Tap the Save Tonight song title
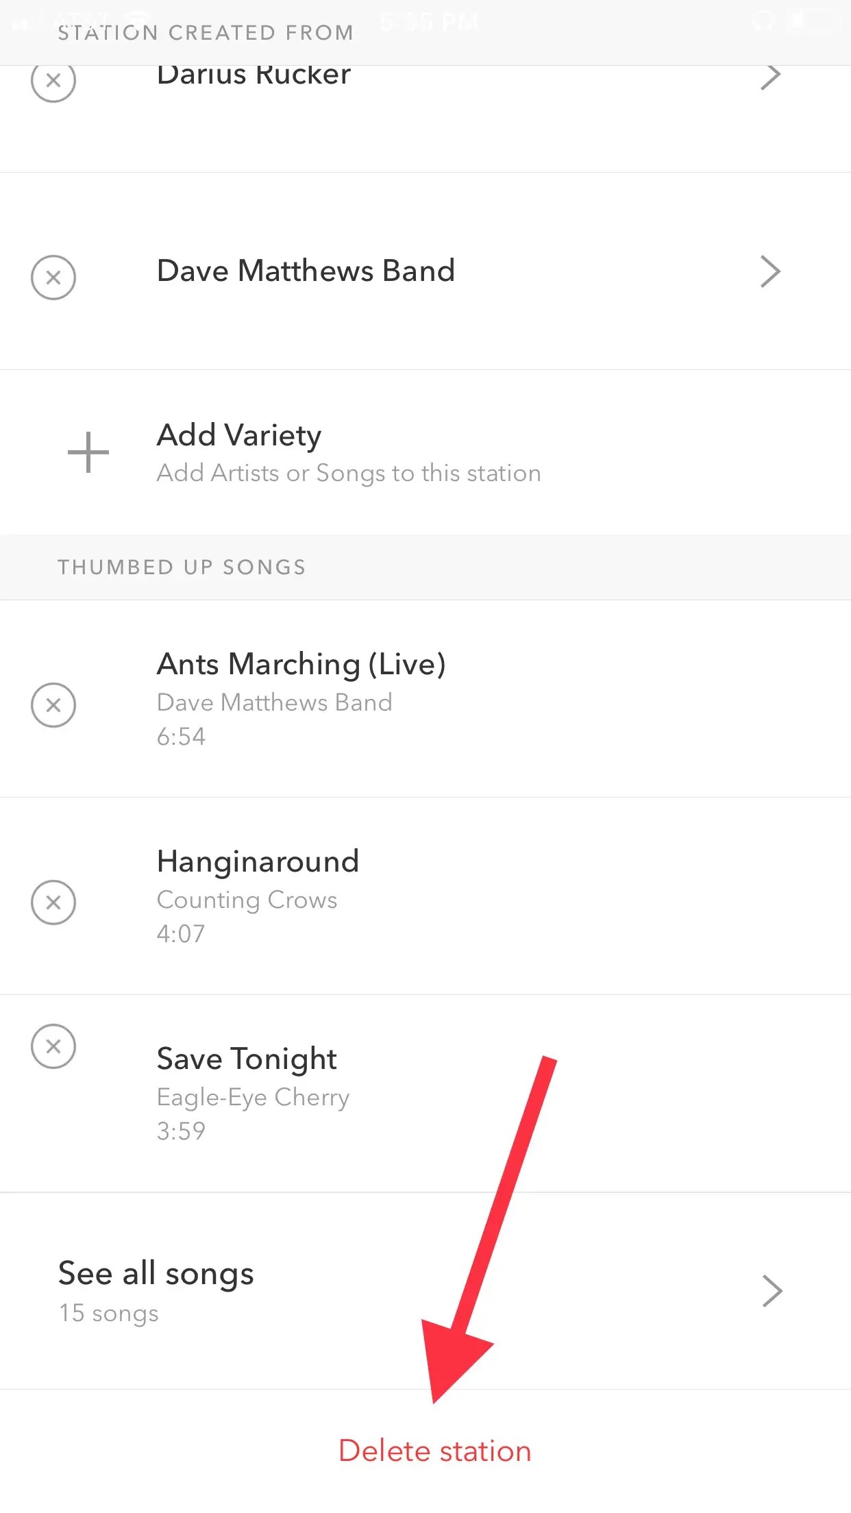The image size is (851, 1513). coord(247,1059)
